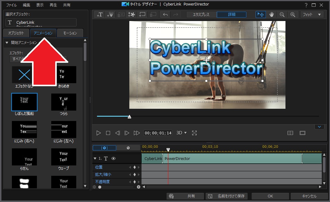Click the fullscreen preview icon
This screenshot has height=202, width=330.
194,133
